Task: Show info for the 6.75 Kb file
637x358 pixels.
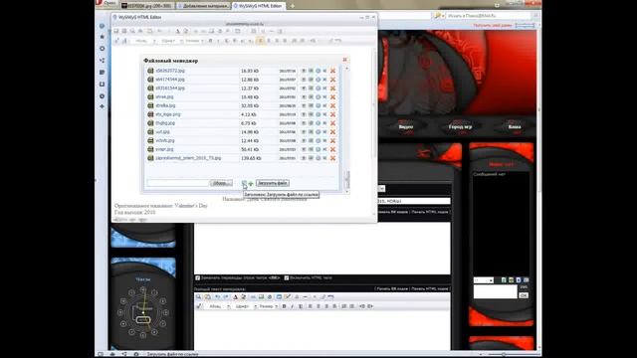Action: click(x=318, y=123)
